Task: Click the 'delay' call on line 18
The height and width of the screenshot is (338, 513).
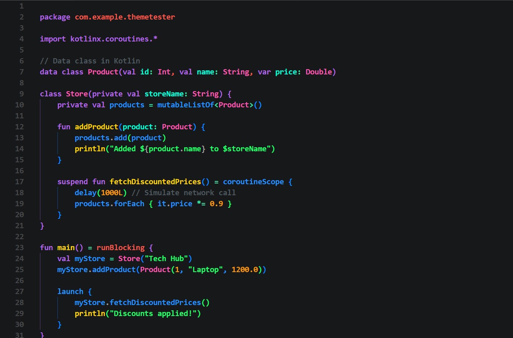Action: (85, 193)
